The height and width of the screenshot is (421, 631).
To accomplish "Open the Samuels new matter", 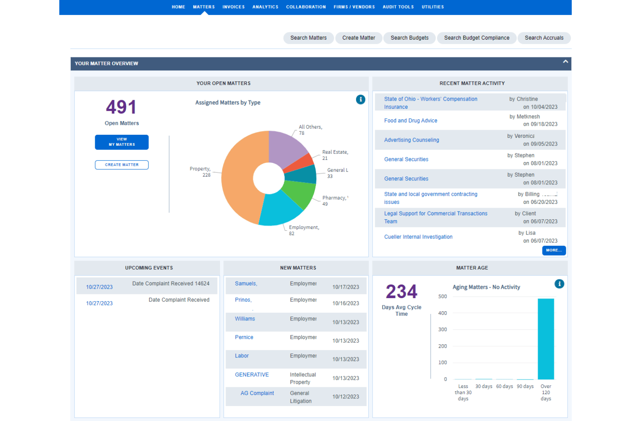I will [246, 284].
